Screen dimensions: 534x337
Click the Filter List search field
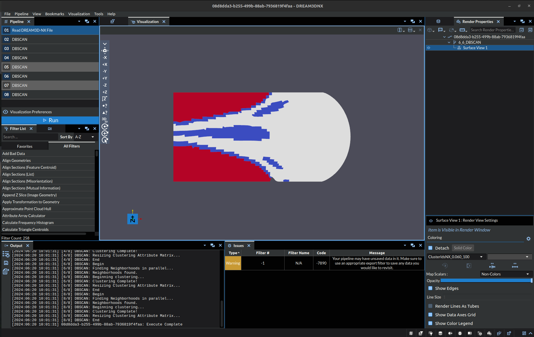(x=30, y=137)
